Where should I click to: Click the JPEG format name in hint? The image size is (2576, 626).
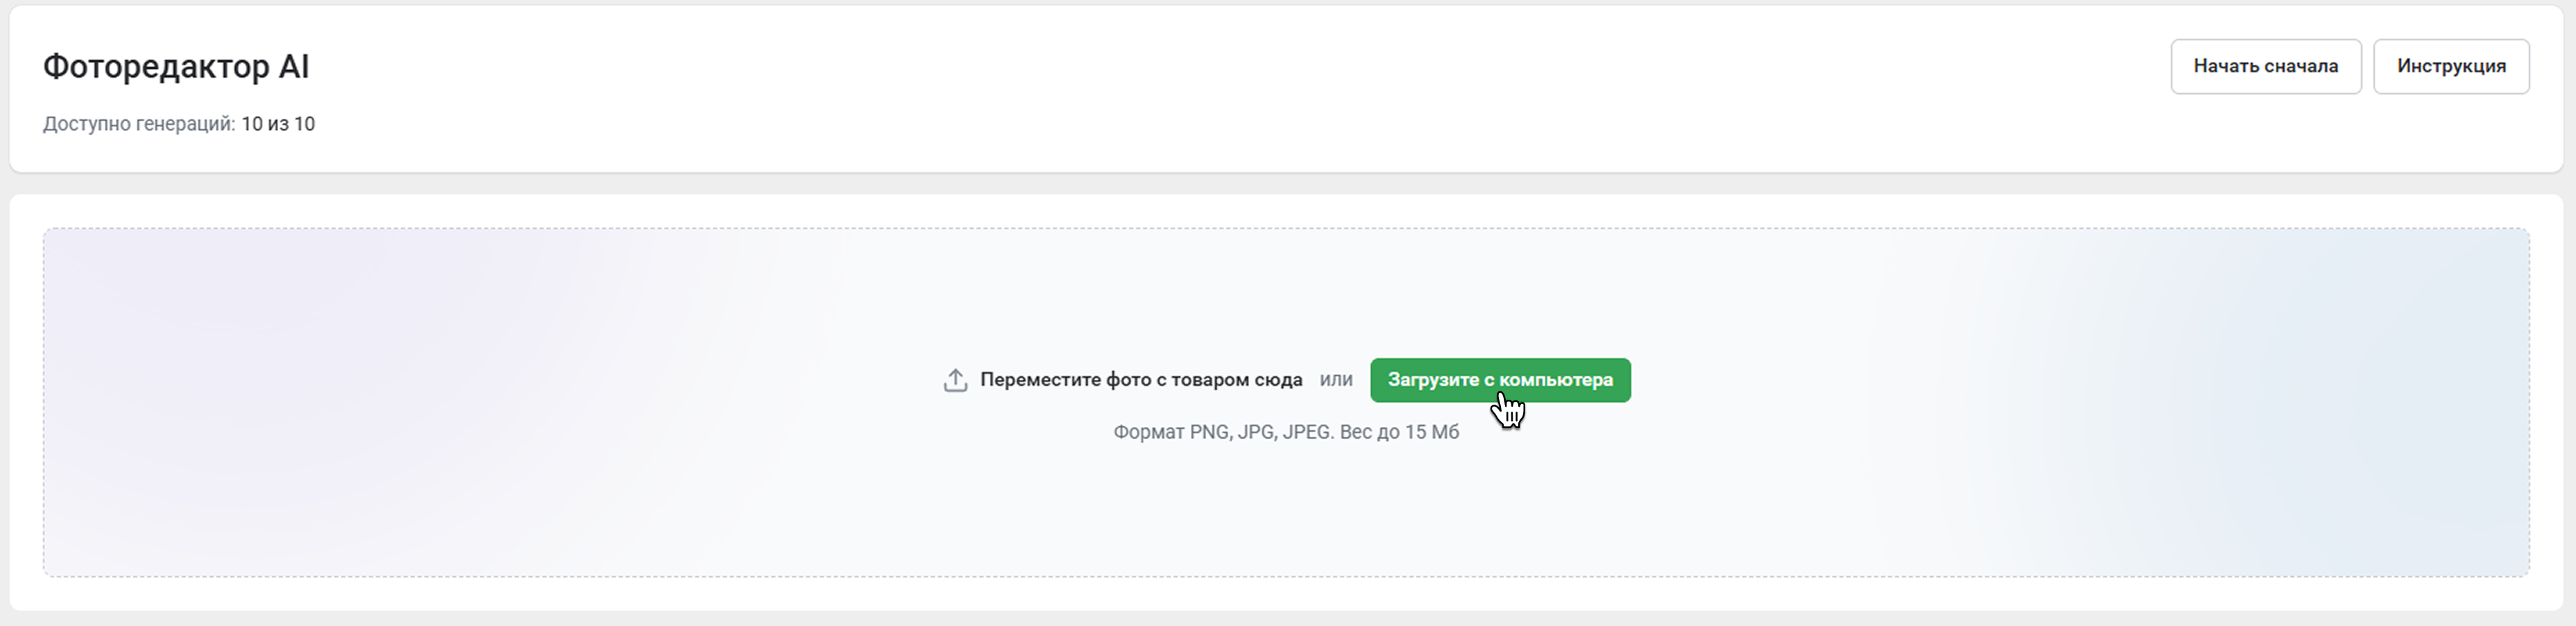pos(1307,432)
